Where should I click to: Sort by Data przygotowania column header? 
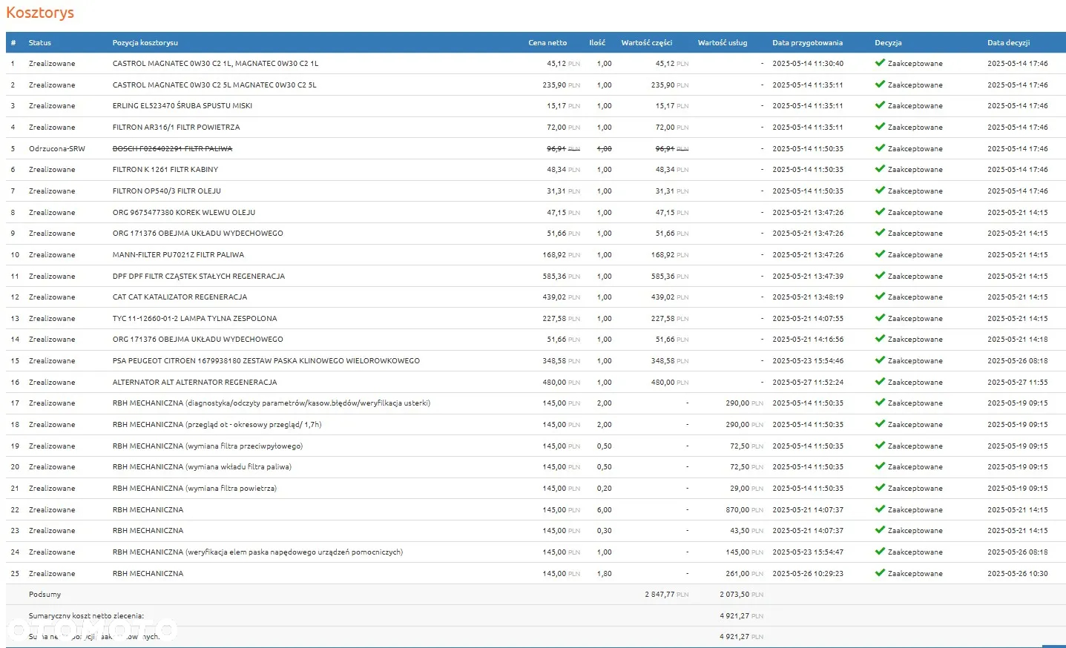[x=807, y=42]
